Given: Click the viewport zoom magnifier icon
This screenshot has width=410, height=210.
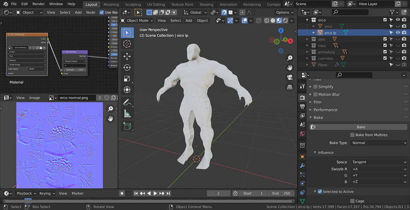Looking at the screenshot, I should [x=290, y=58].
